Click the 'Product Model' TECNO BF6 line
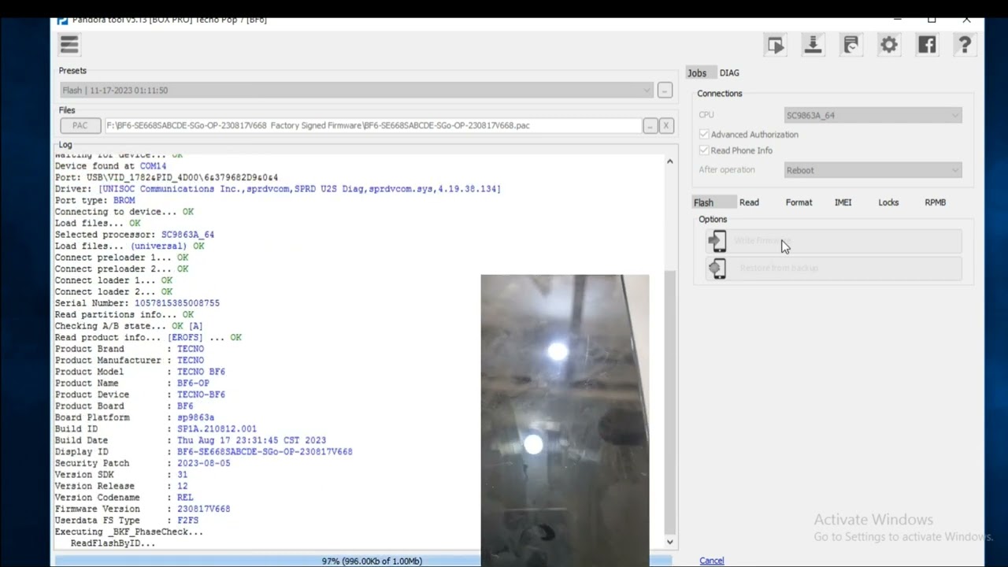The height and width of the screenshot is (567, 1008). pos(139,372)
